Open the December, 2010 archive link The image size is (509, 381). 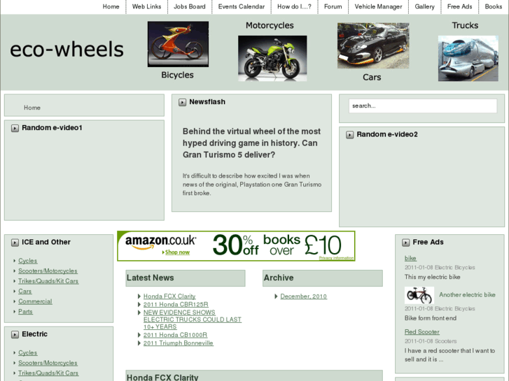[x=304, y=296]
